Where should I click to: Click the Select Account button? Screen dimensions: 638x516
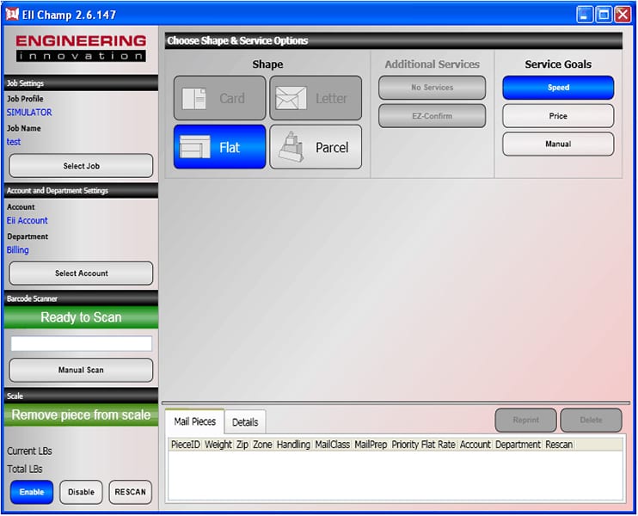81,273
